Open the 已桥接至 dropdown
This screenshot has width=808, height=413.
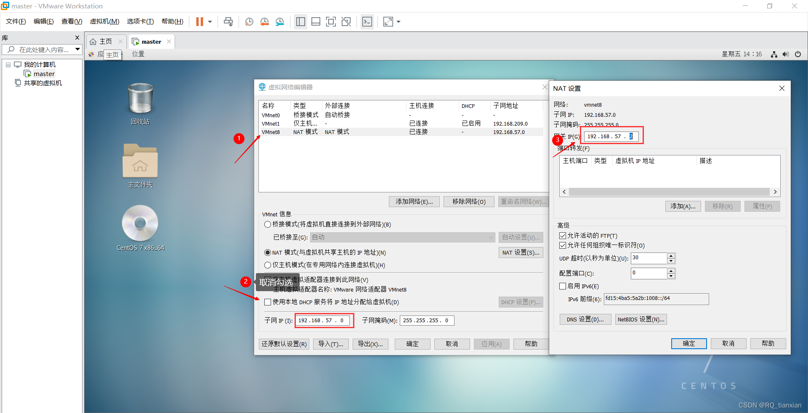[x=403, y=237]
